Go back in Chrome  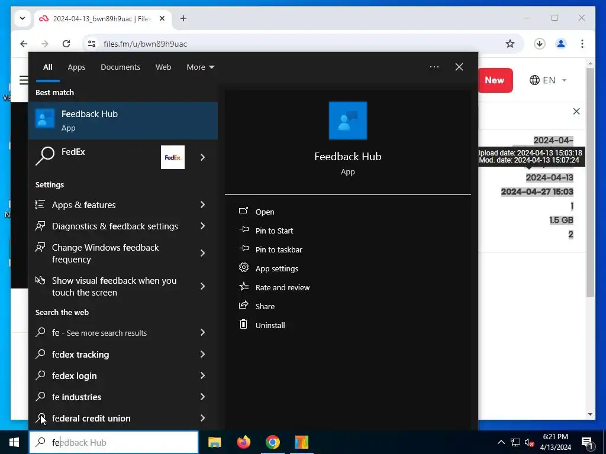(24, 44)
